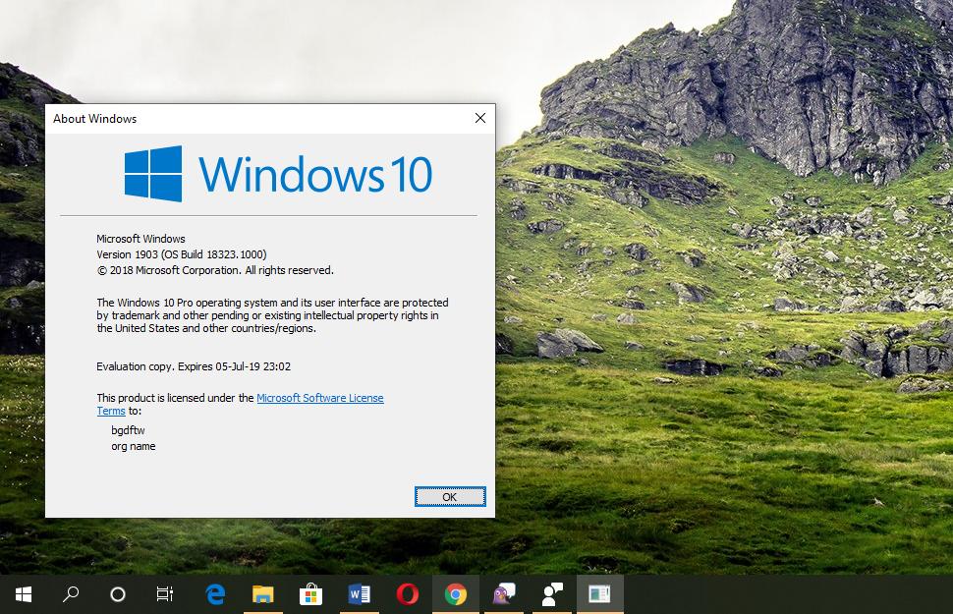
Task: Open the purple bird chat app on the taskbar
Action: click(503, 594)
